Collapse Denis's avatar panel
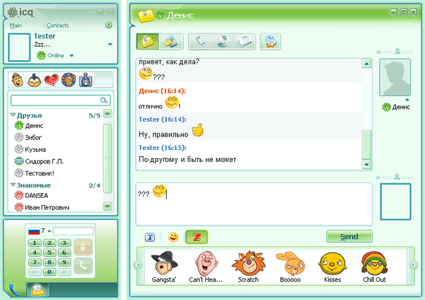This screenshot has height=300, width=425. click(379, 52)
